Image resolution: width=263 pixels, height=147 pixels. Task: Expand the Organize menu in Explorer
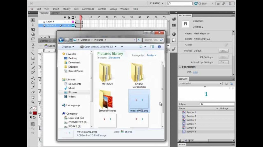[x=68, y=47]
